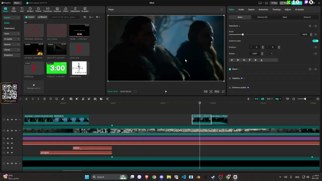This screenshot has width=322, height=181.
Task: Adjust the Scale slider handle
Action: tap(243, 34)
